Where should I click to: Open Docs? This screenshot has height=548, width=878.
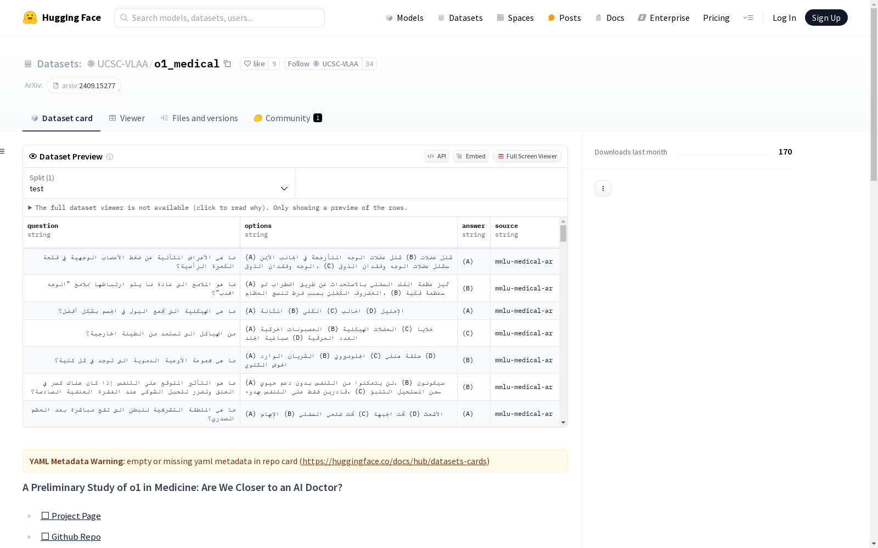[x=610, y=18]
